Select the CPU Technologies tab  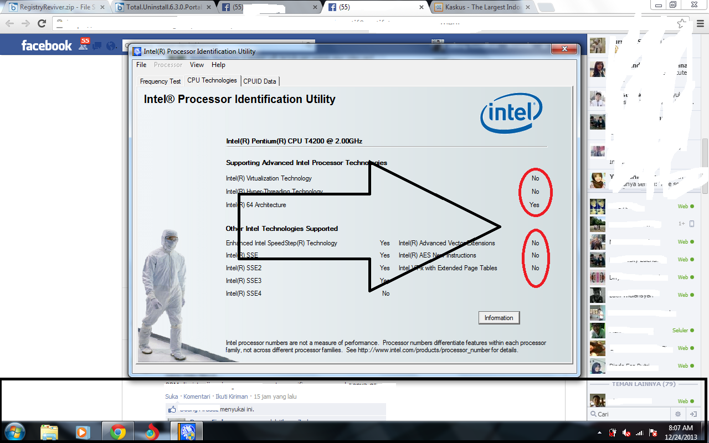coord(212,80)
